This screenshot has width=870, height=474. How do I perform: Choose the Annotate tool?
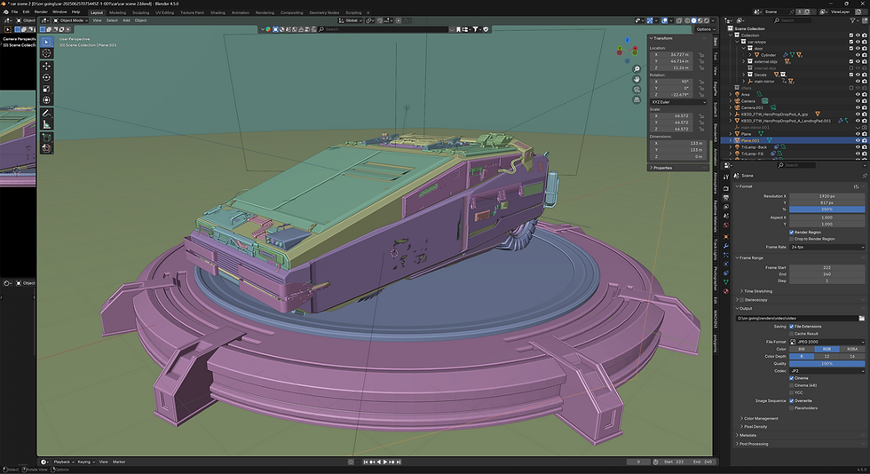[47, 113]
